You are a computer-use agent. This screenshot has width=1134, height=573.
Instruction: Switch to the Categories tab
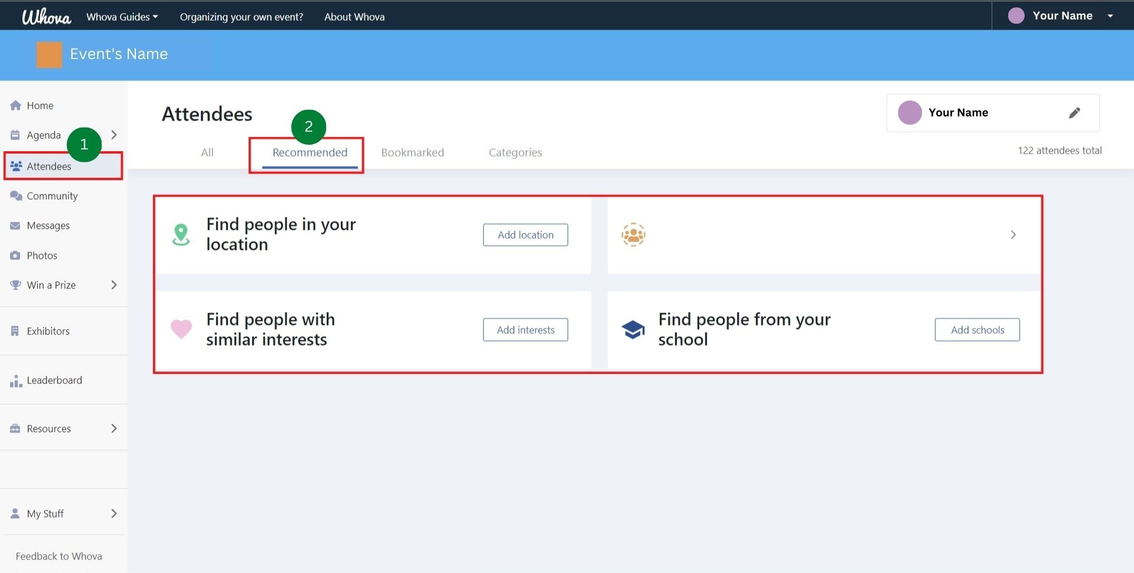pos(515,152)
